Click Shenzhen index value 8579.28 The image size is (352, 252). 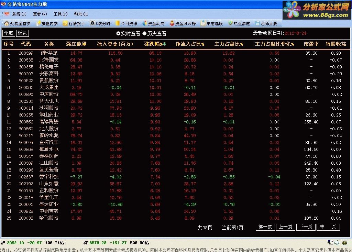tap(98, 243)
